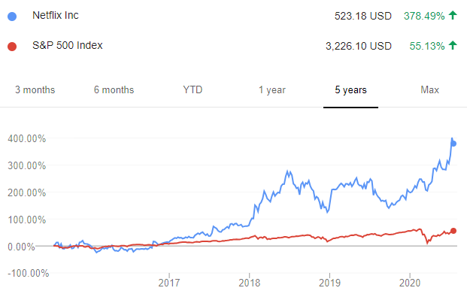Screen dimensions: 467x303
Task: Click the red endpoint marker on S&P line
Action: pos(453,231)
